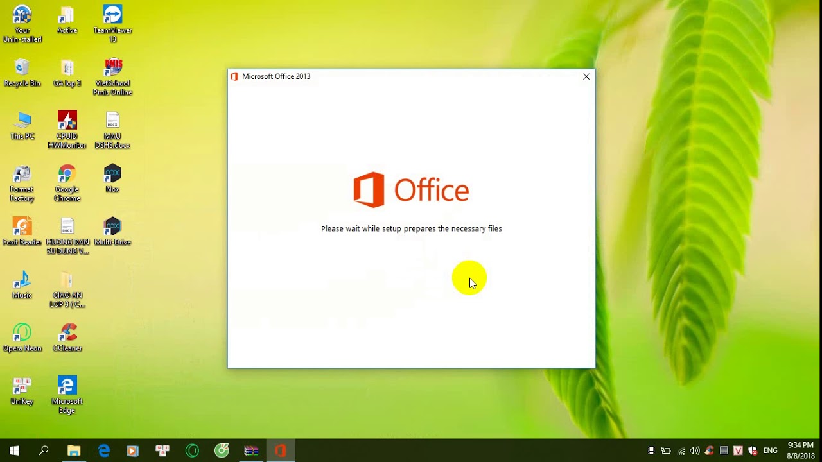Open GA lop 3 desktop folder
822x462 pixels.
(67, 73)
